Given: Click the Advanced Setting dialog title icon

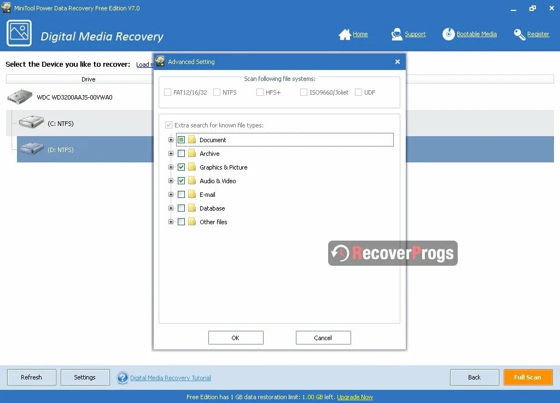Looking at the screenshot, I should [160, 61].
